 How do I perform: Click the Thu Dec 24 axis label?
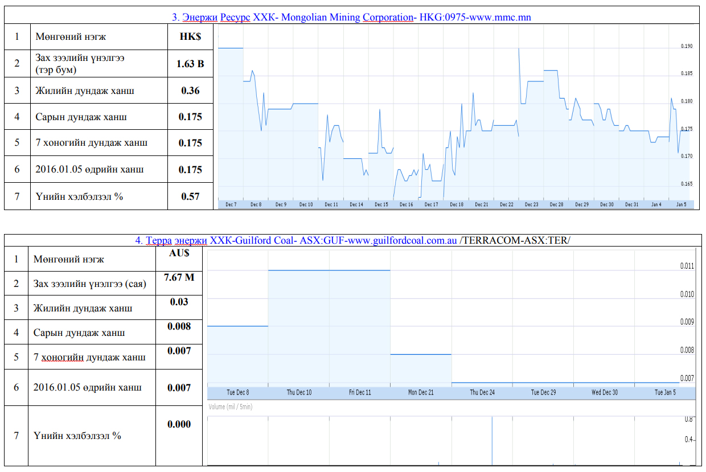coord(482,392)
